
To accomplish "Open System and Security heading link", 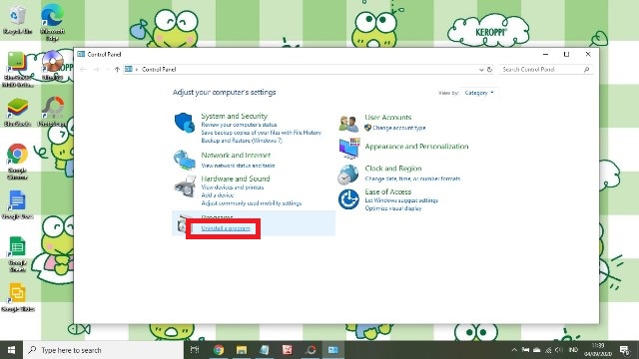I will [234, 116].
